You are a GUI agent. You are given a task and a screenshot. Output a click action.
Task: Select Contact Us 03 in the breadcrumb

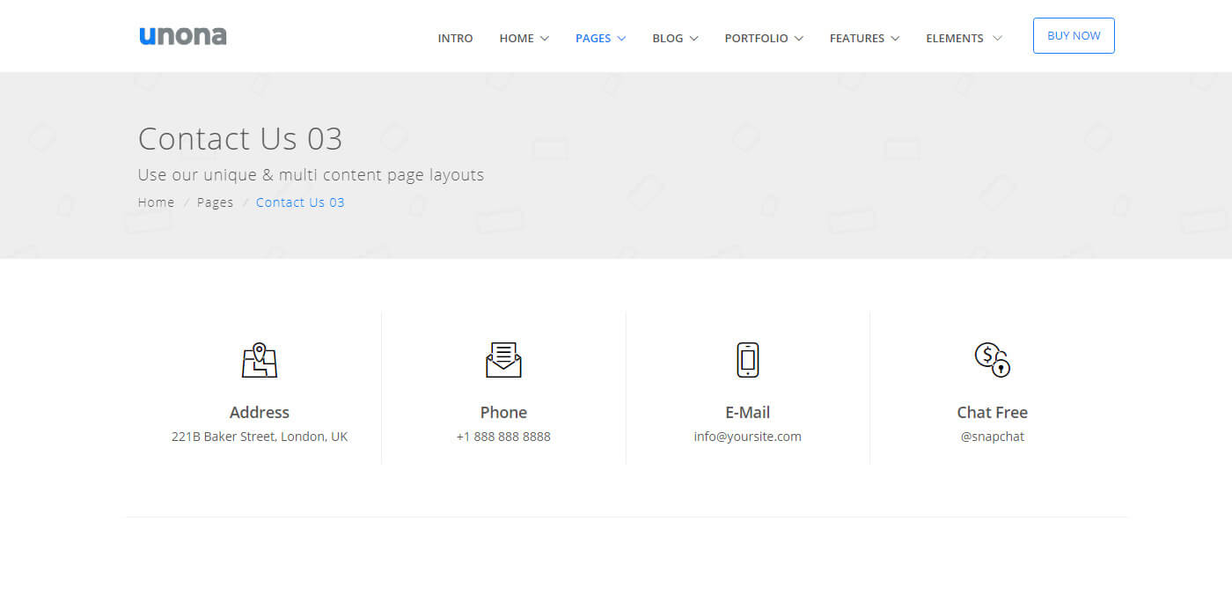[300, 202]
